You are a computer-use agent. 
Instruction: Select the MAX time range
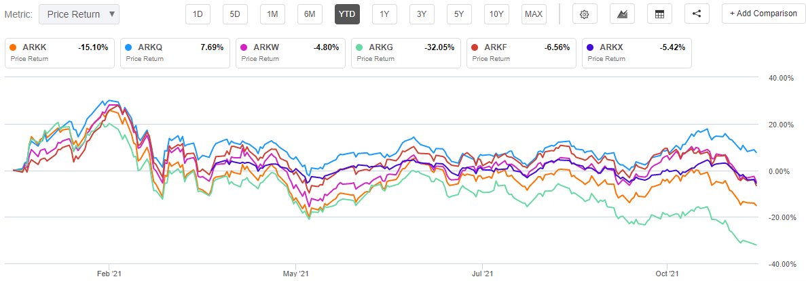pyautogui.click(x=534, y=14)
